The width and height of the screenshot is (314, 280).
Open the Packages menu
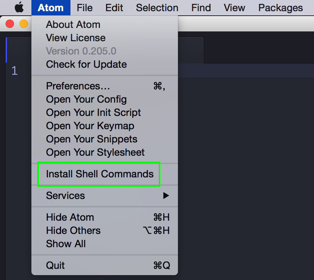pyautogui.click(x=281, y=8)
